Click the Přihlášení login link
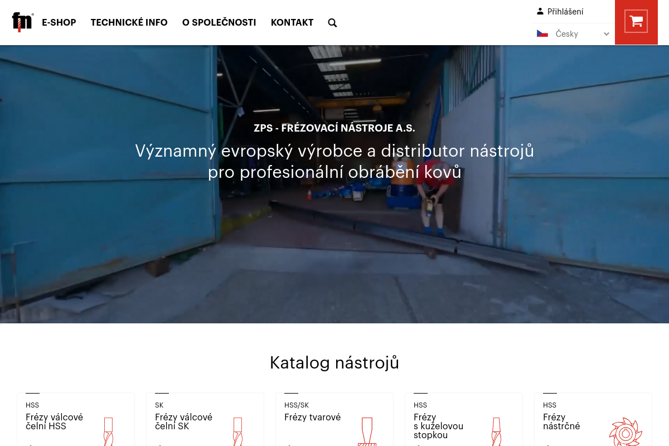This screenshot has width=669, height=446. (x=565, y=12)
